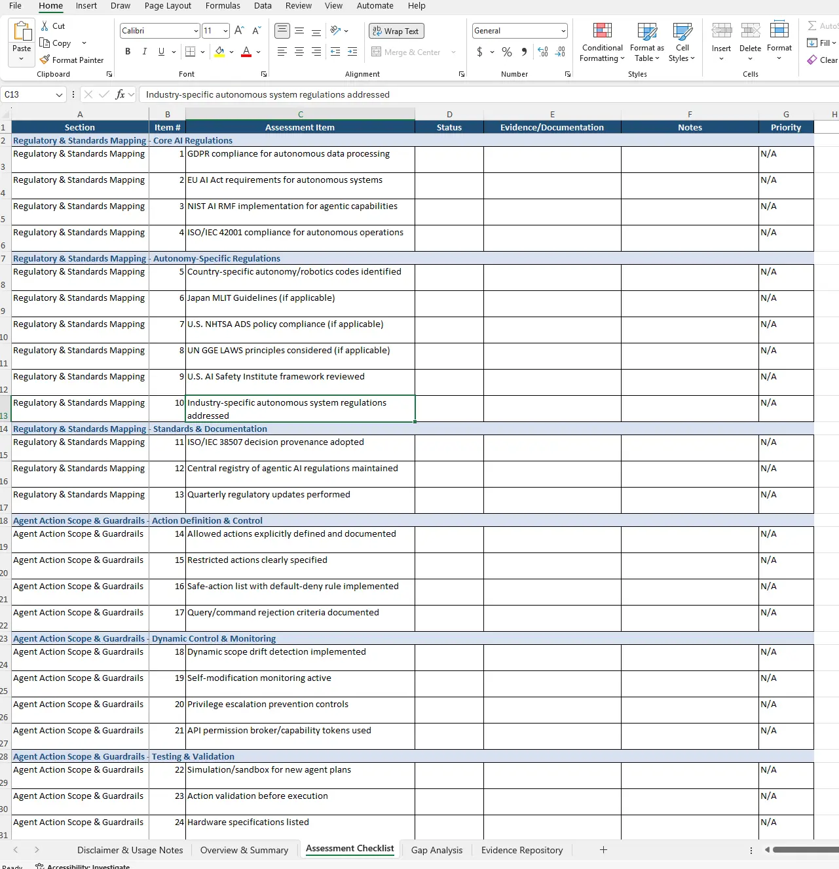
Task: Click the Increase Indent icon
Action: 352,52
